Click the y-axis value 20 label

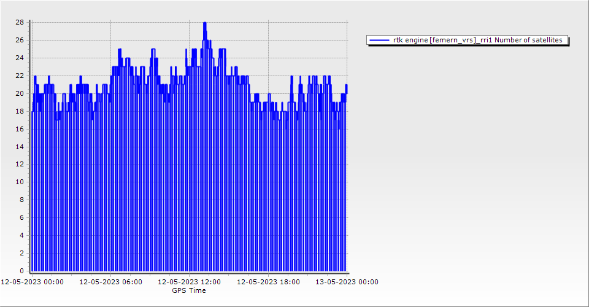(x=20, y=93)
